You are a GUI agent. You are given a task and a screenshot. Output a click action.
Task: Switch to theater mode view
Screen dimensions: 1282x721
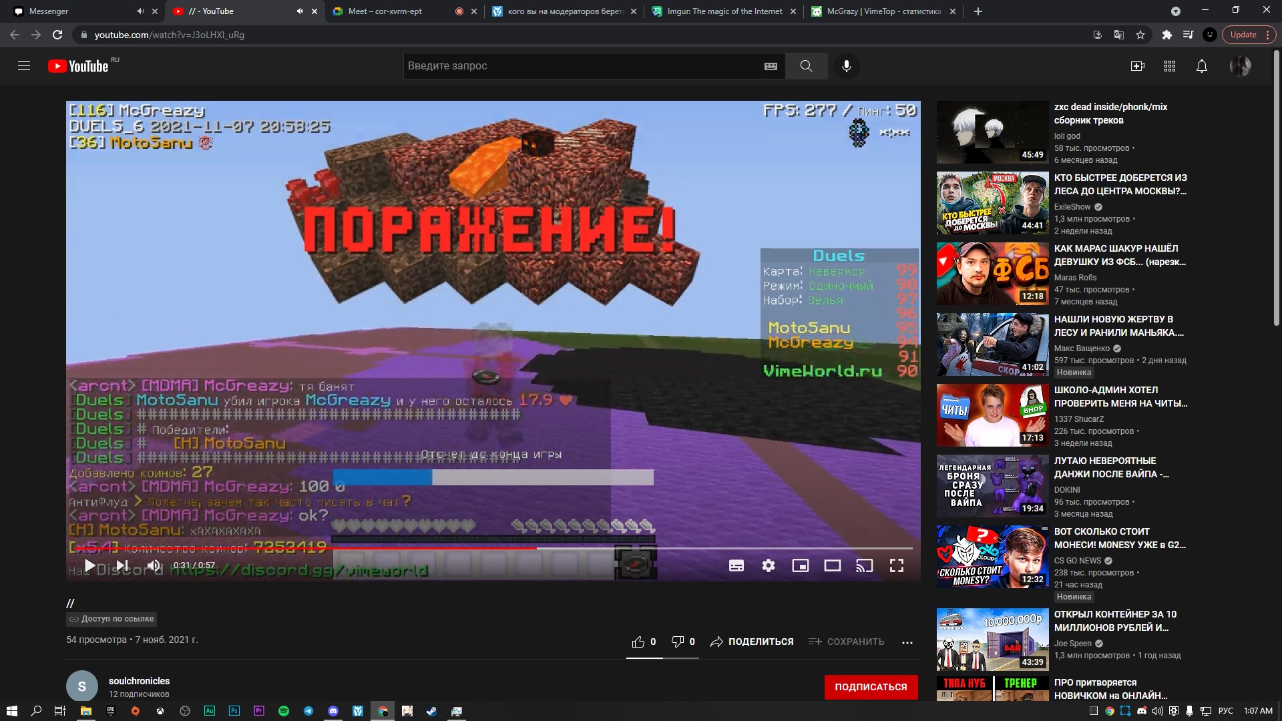pyautogui.click(x=832, y=566)
